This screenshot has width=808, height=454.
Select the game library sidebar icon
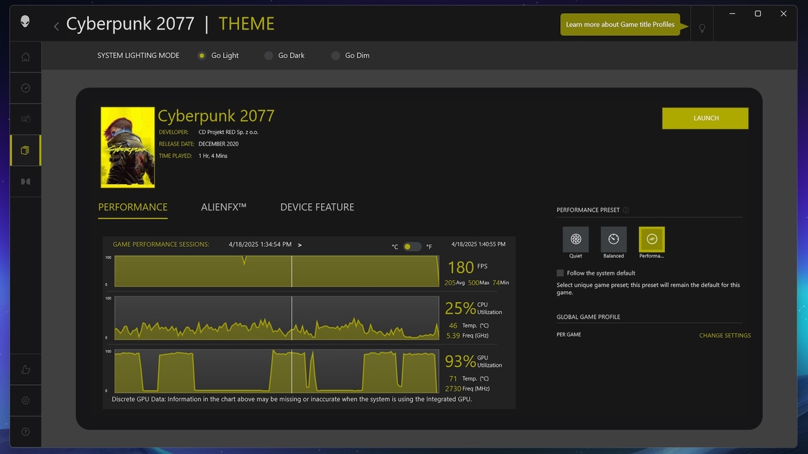click(26, 150)
